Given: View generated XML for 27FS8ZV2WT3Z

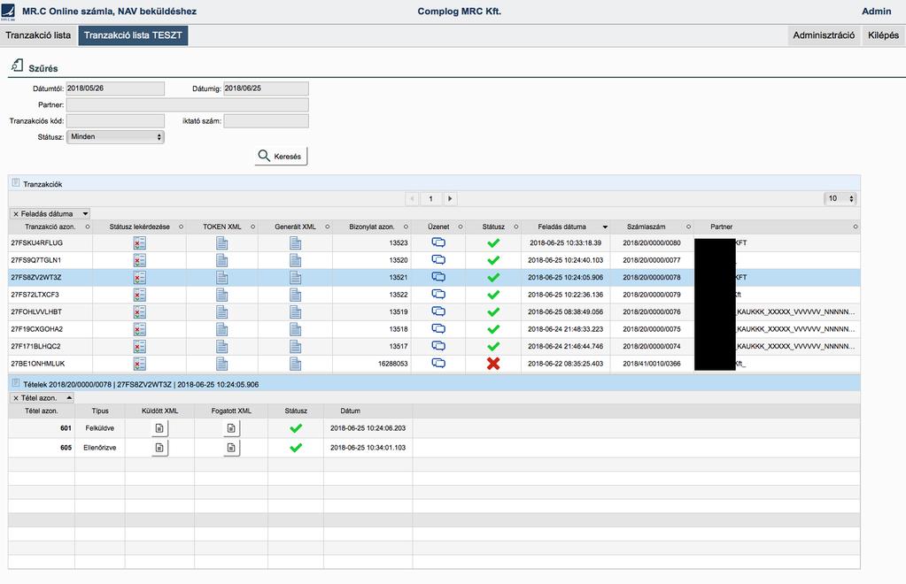Looking at the screenshot, I should (295, 278).
